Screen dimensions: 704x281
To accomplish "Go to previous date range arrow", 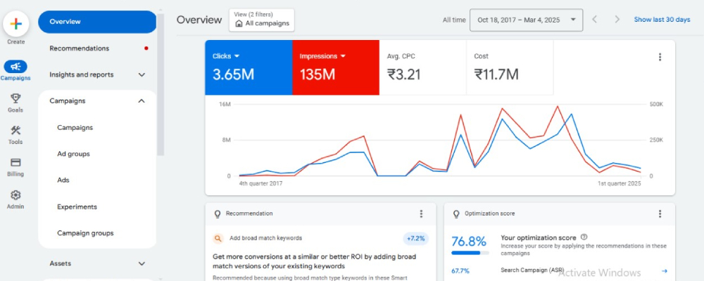I will pyautogui.click(x=595, y=19).
